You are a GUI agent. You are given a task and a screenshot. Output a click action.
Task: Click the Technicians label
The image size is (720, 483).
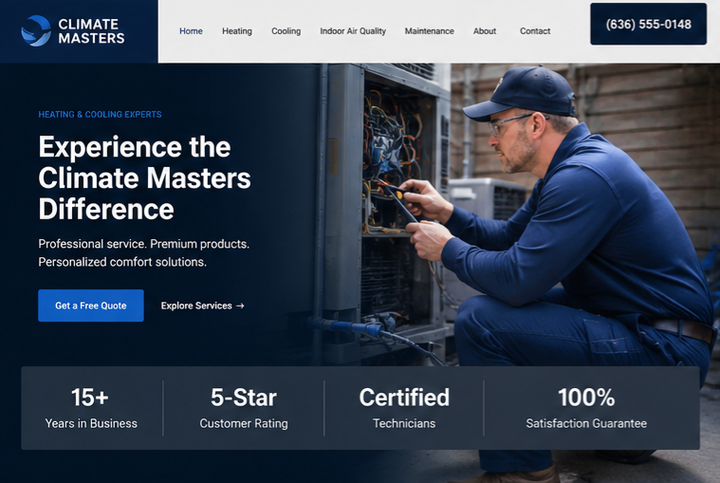[x=404, y=423]
